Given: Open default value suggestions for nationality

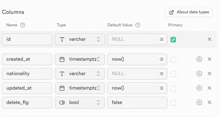Looking at the screenshot, I should point(161,74).
